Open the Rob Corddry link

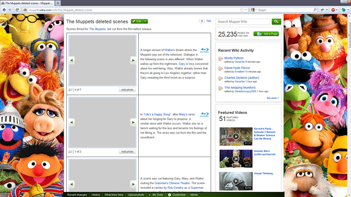175,188
